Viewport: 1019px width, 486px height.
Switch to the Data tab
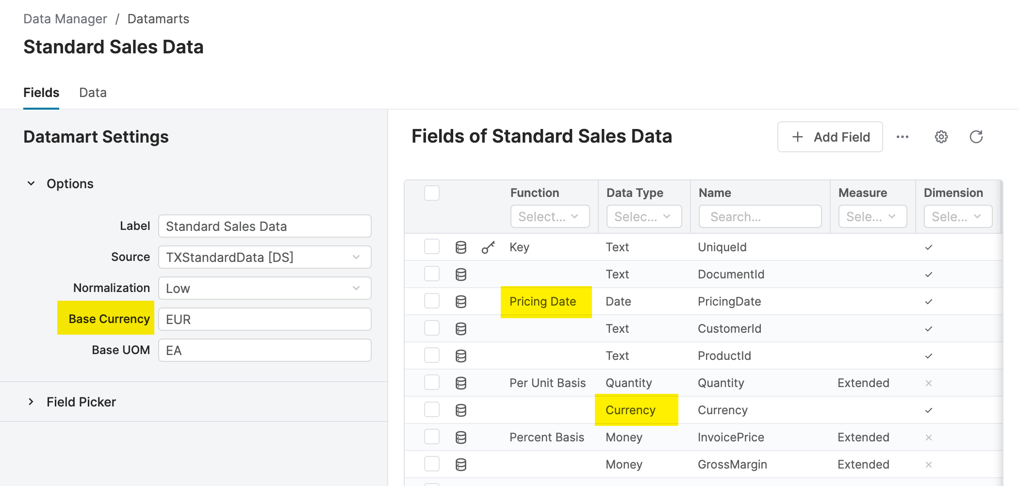point(93,93)
